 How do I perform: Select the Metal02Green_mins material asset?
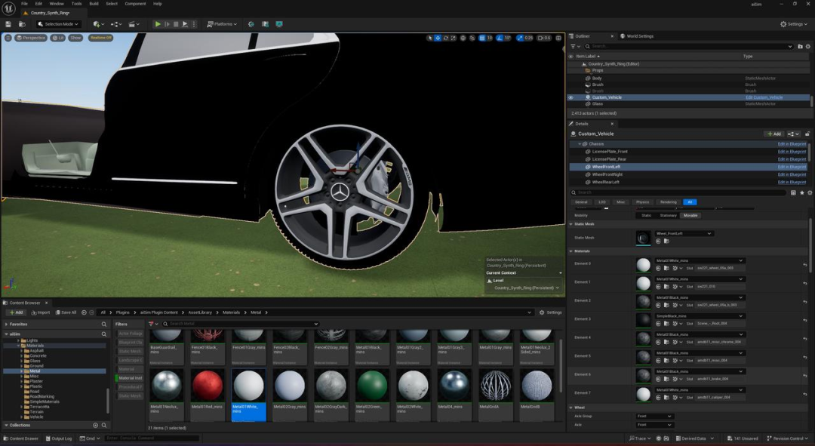click(371, 394)
